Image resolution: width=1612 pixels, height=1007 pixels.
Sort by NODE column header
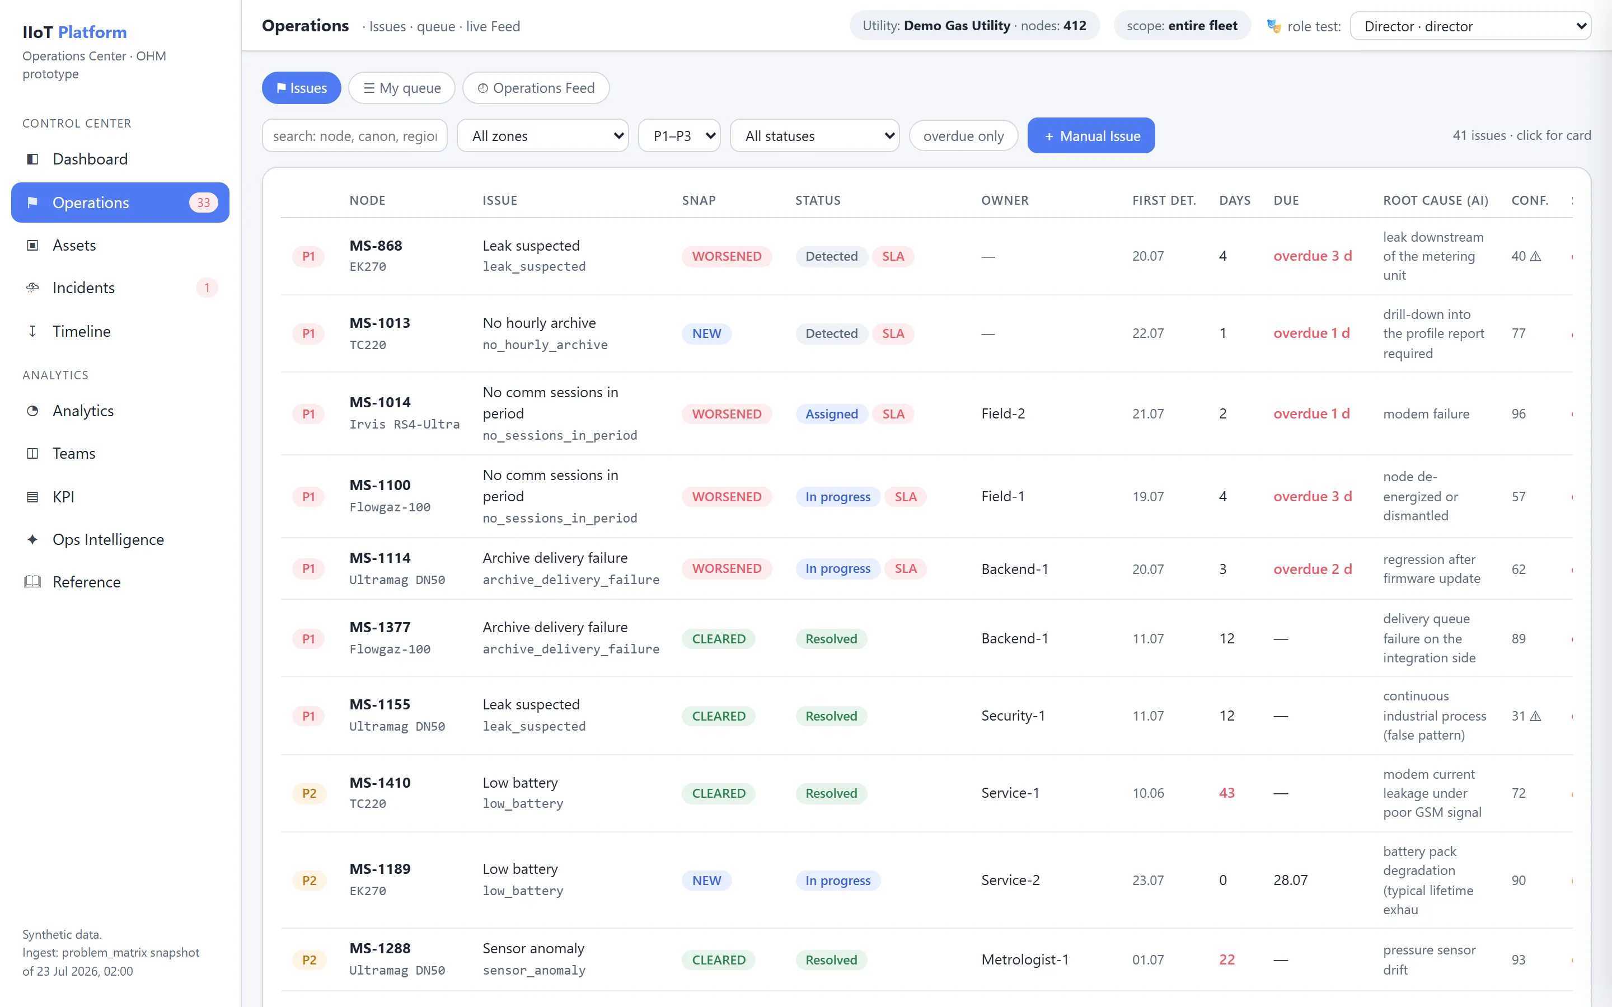pos(368,200)
